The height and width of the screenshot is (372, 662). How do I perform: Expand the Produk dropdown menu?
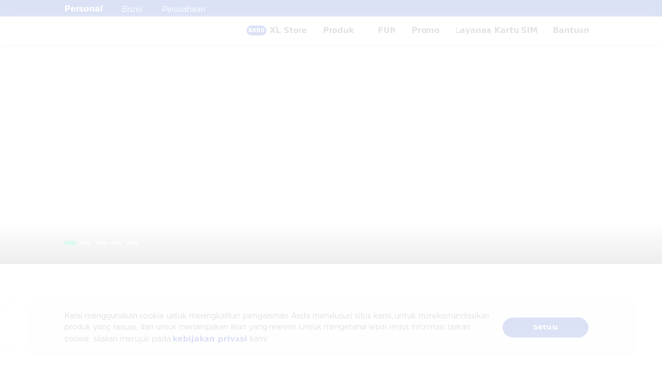pos(338,30)
